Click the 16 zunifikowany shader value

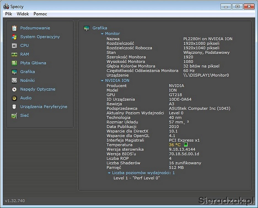(185, 163)
